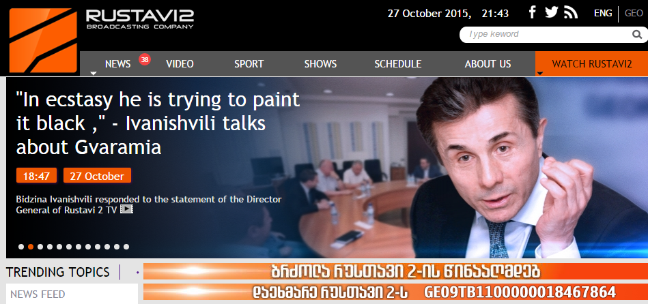Switch language to GEO
Screen dimensions: 648x304
click(x=634, y=13)
